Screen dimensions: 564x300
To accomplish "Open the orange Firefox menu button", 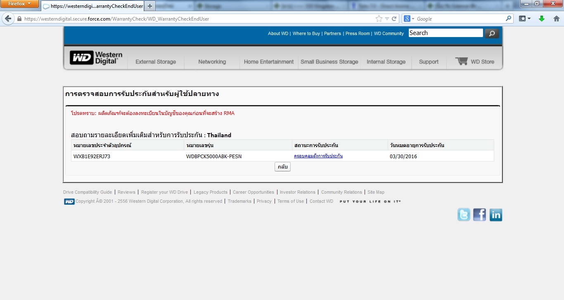I will click(x=19, y=4).
